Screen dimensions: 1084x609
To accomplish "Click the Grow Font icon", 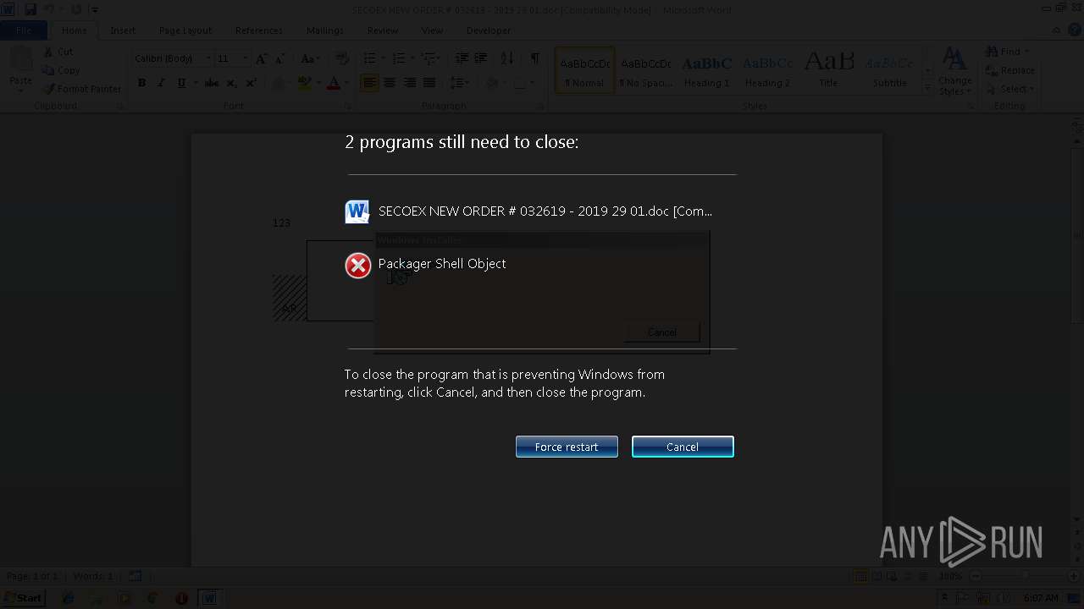I will 262,58.
